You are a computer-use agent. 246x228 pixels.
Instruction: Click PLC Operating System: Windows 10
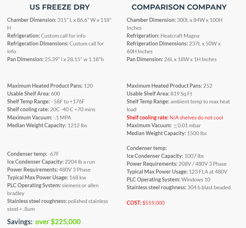coord(168,180)
